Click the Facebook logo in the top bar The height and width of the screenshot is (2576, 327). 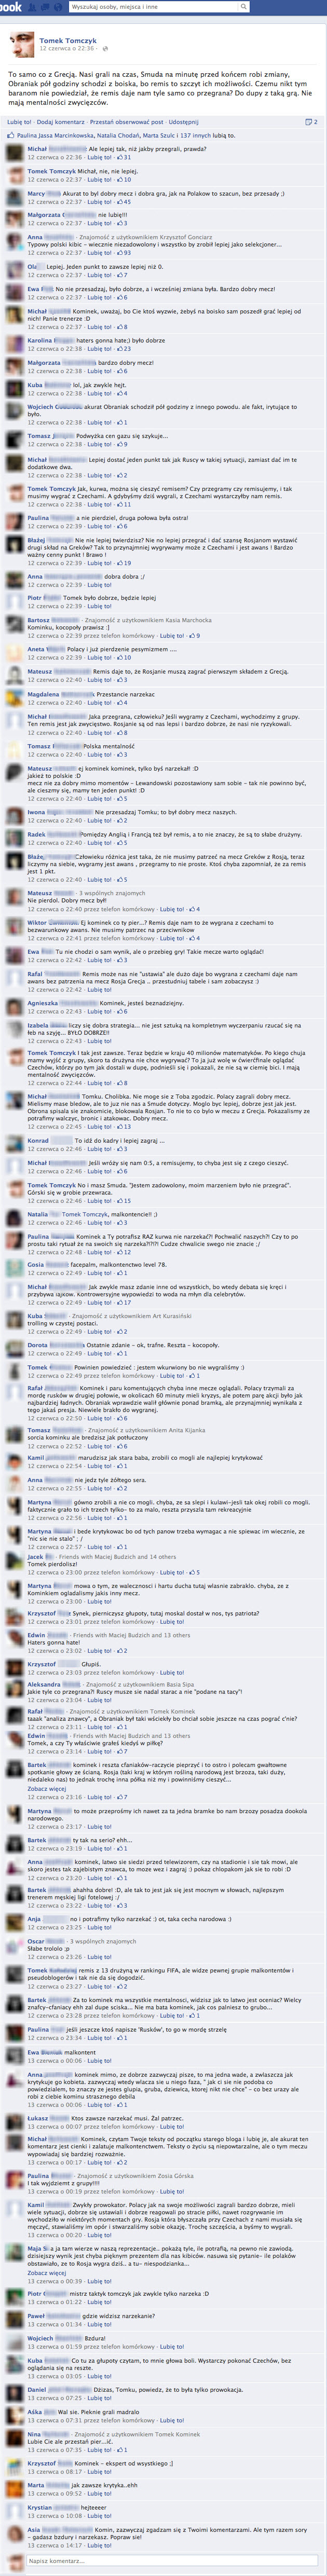11,6
